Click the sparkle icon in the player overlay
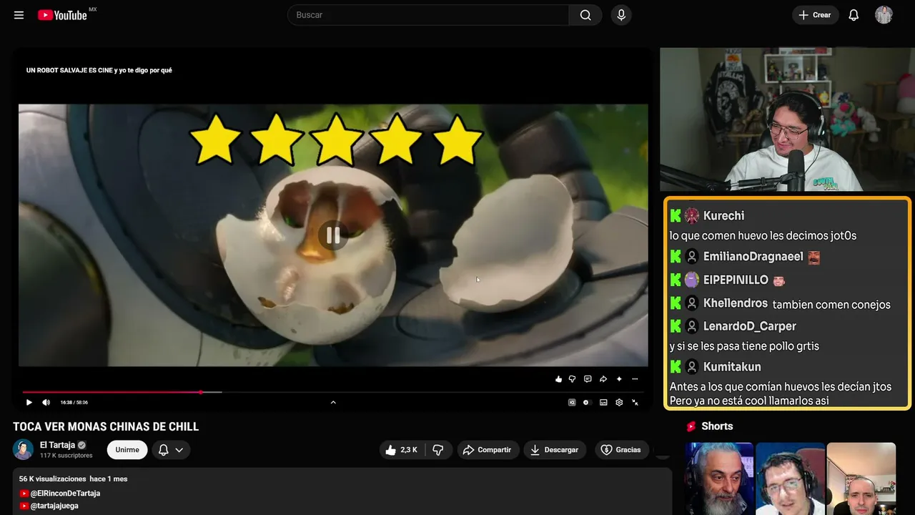This screenshot has height=515, width=915. (619, 379)
